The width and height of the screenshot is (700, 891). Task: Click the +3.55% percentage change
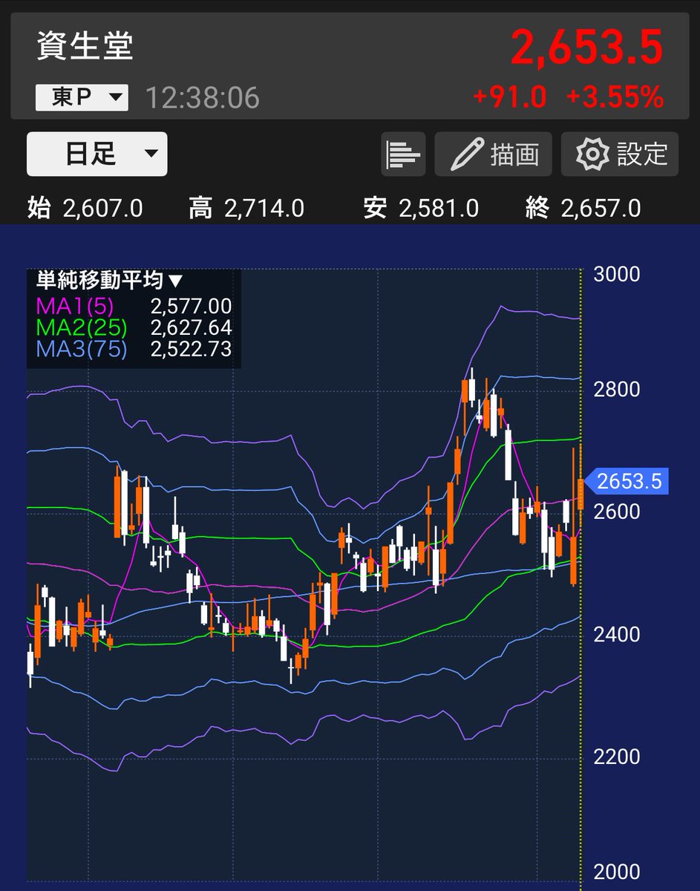click(x=615, y=97)
